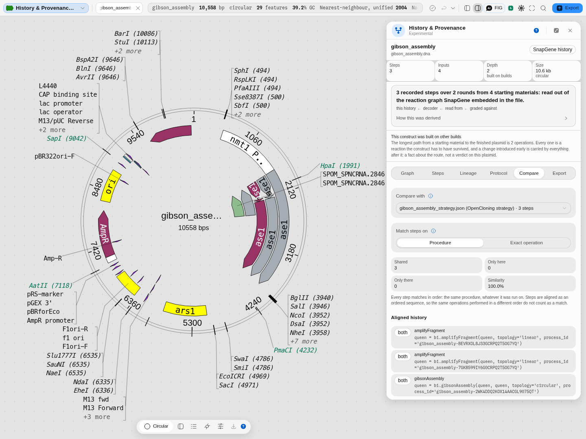The height and width of the screenshot is (439, 586).
Task: Click the list view icon in bottom toolbar
Action: [x=194, y=426]
